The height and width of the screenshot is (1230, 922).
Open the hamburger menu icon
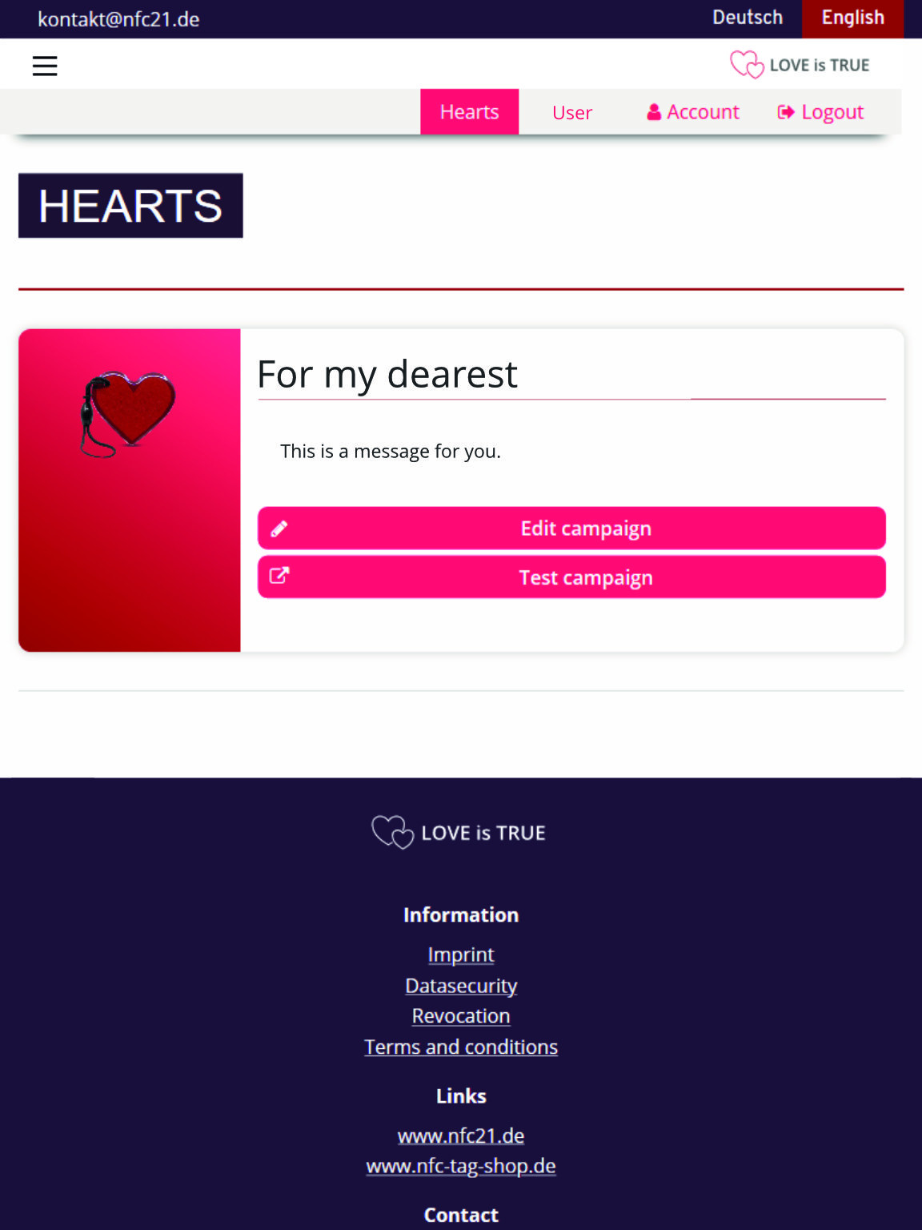[x=45, y=66]
